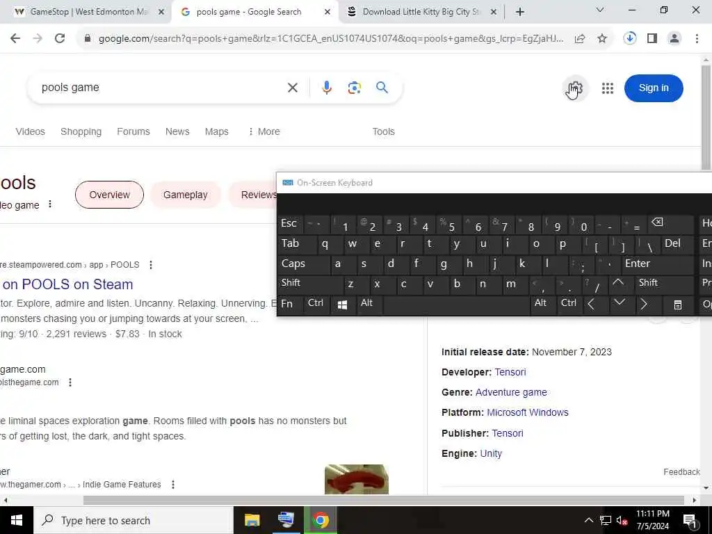712x534 pixels.
Task: Toggle left Ctrl on on-screen keyboard
Action: 316,304
